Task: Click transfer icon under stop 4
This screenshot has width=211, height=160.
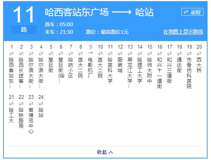Action: pyautogui.click(x=41, y=54)
